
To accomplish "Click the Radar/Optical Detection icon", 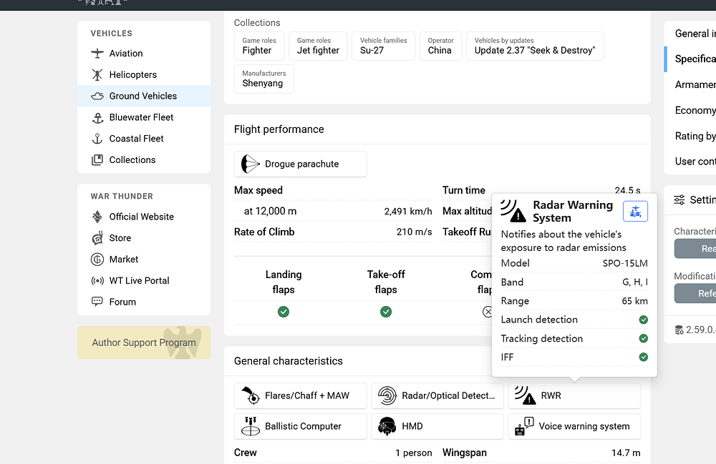I will 387,395.
